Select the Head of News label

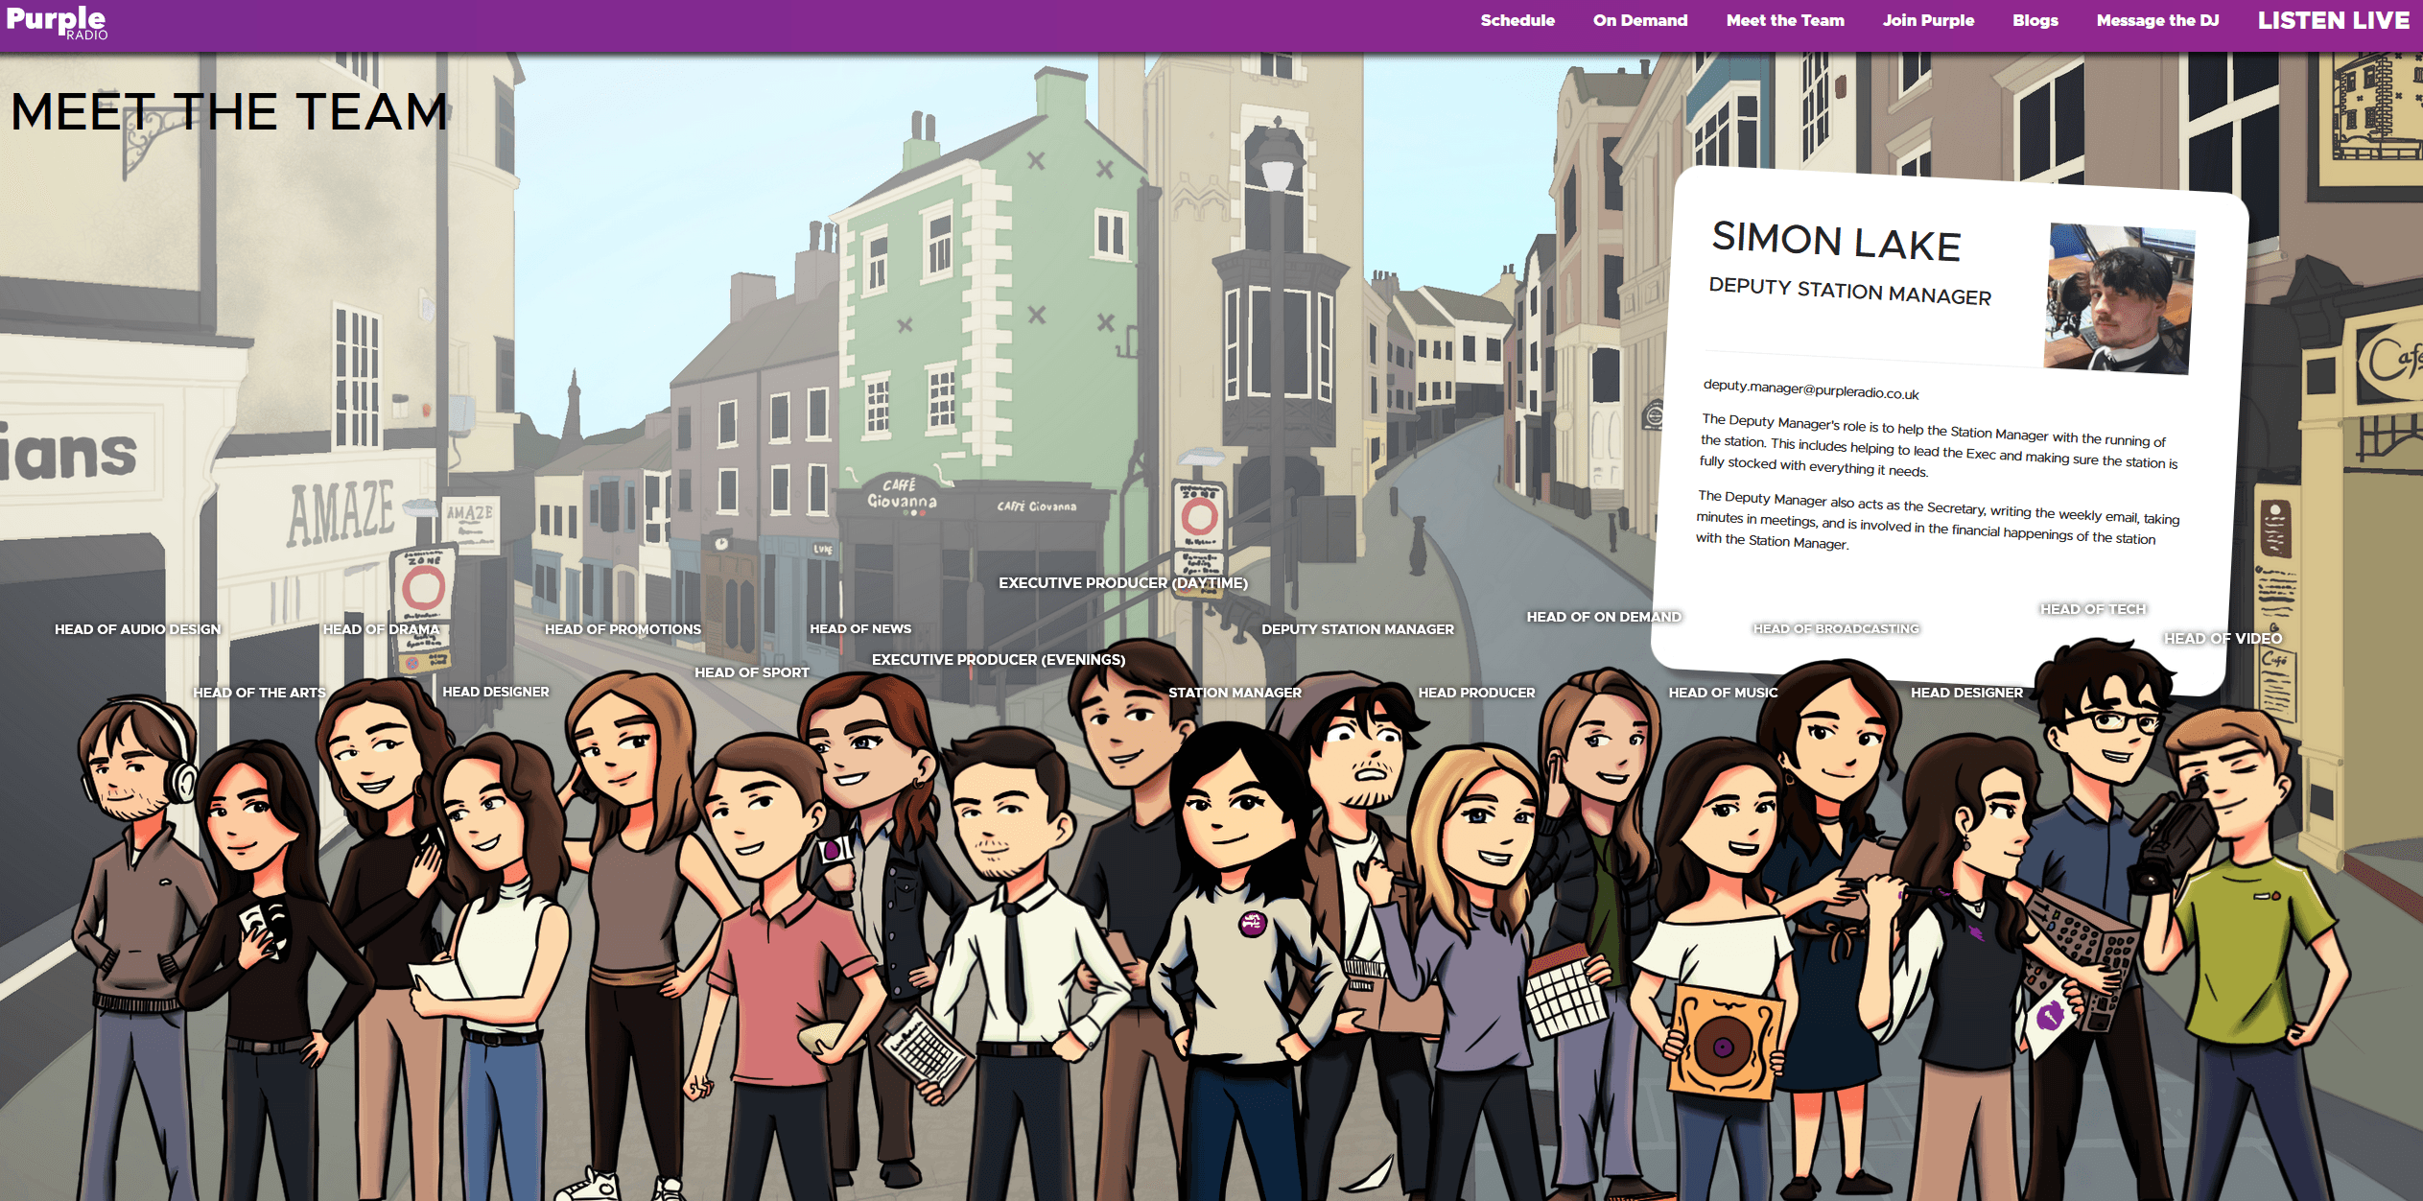point(860,628)
